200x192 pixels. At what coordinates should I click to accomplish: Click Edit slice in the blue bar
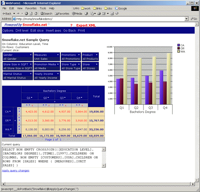pos(37,31)
